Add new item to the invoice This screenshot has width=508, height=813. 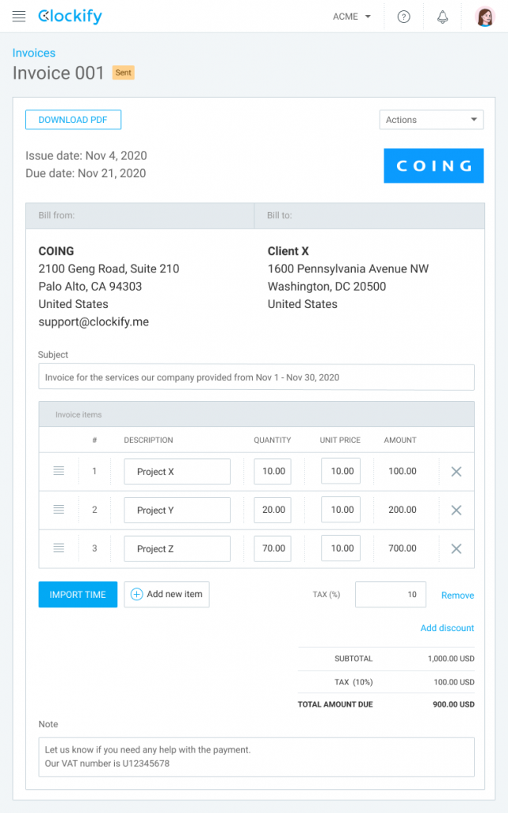click(166, 594)
